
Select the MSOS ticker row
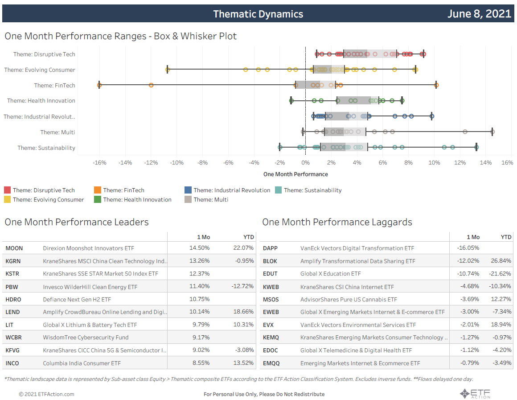(x=386, y=299)
